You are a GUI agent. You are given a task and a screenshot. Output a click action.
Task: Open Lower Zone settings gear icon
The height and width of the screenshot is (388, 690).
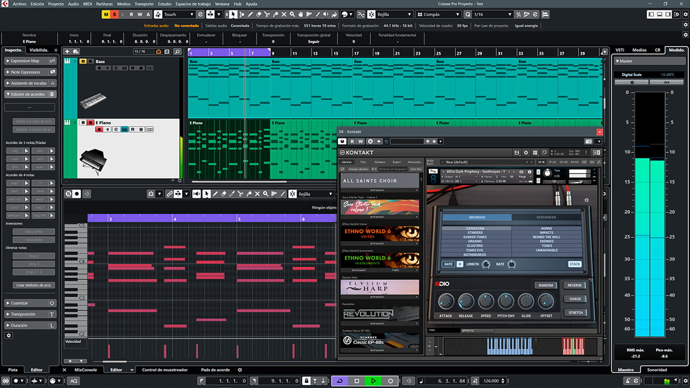240,370
